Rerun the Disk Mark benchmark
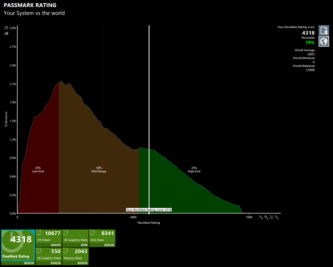The height and width of the screenshot is (267, 333). pos(109,245)
